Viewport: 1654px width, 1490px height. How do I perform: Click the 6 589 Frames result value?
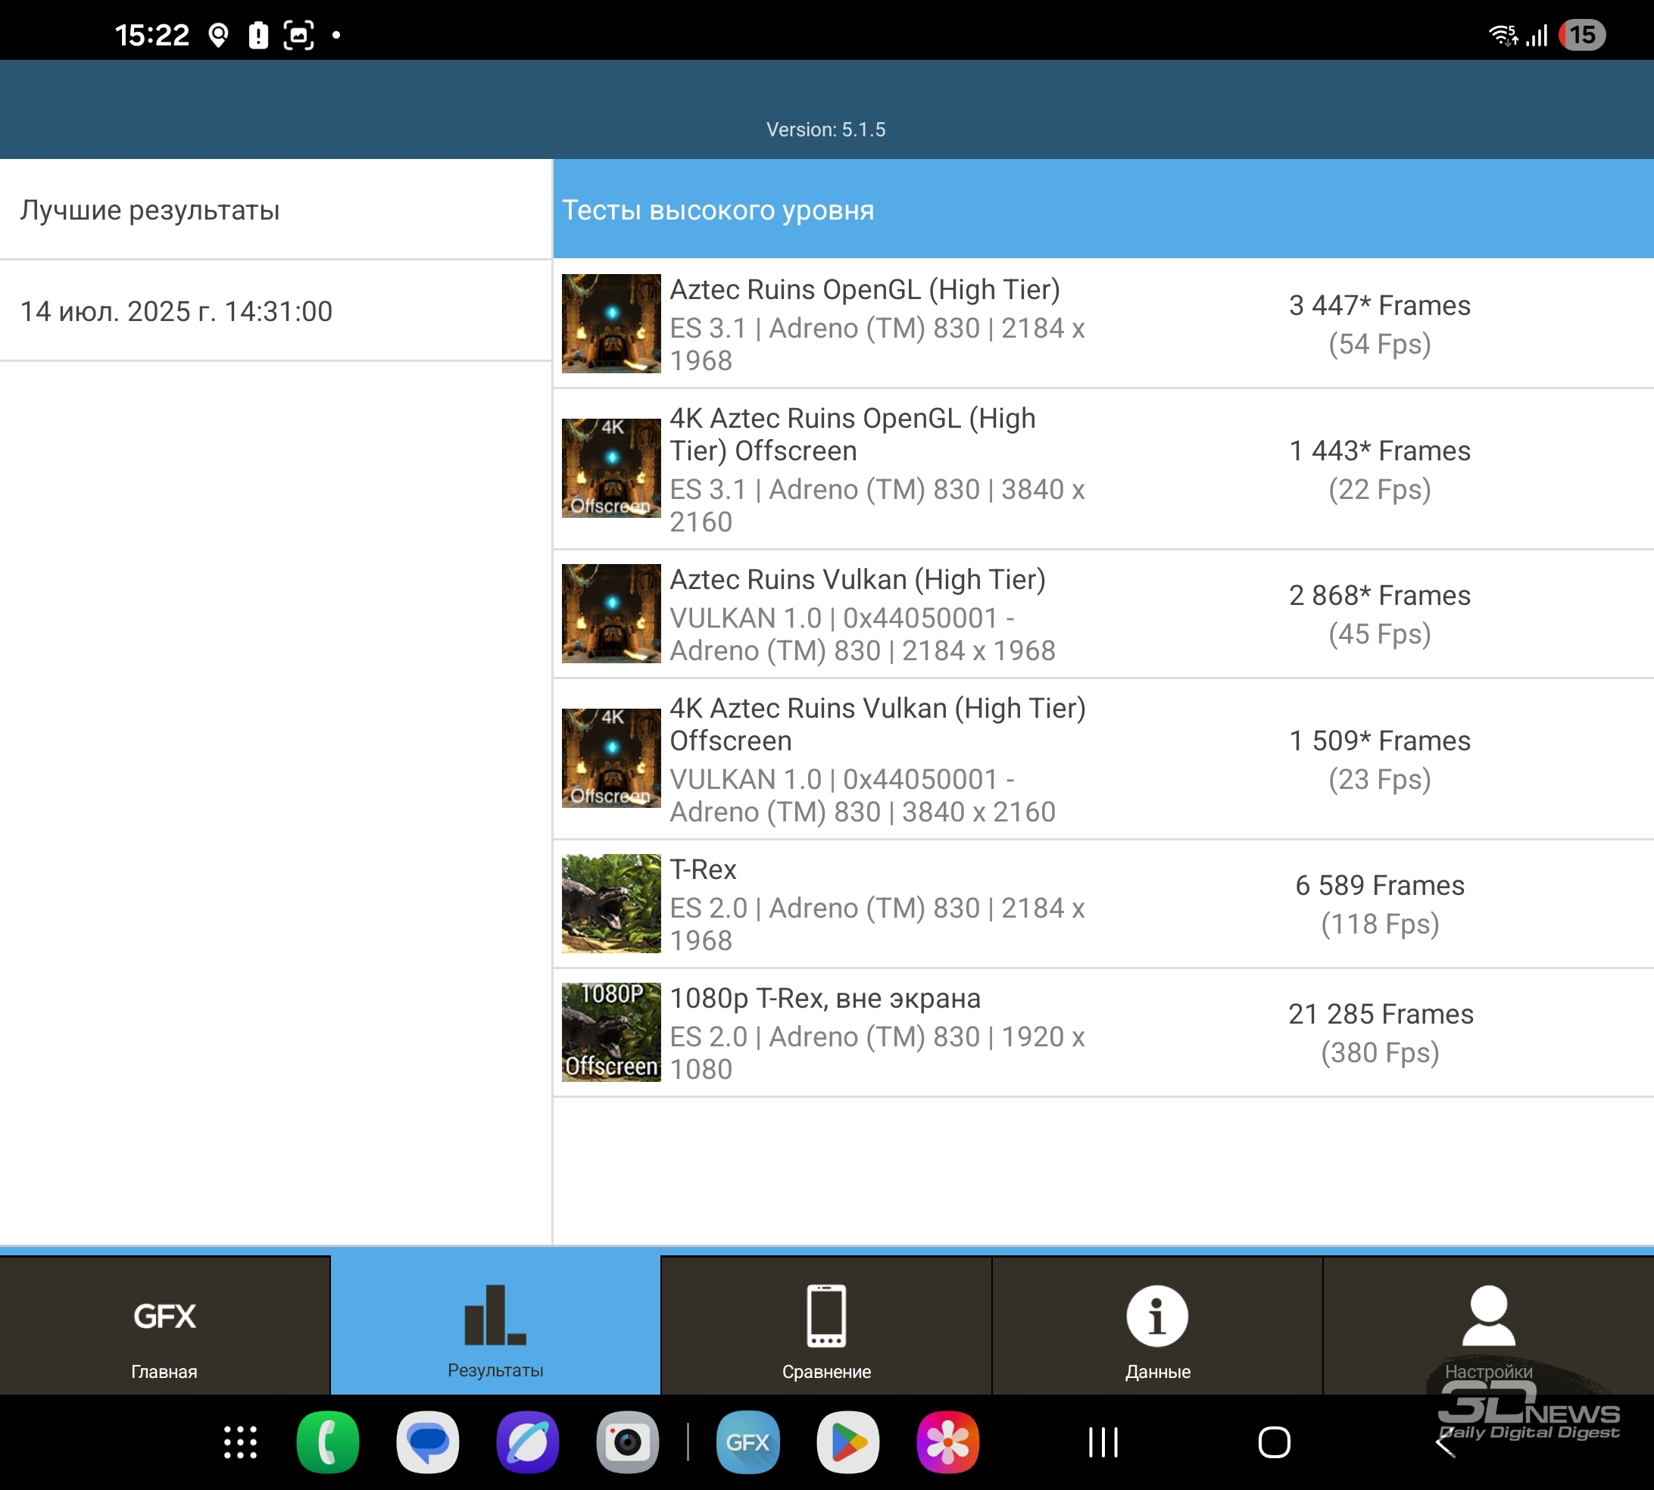(x=1380, y=885)
